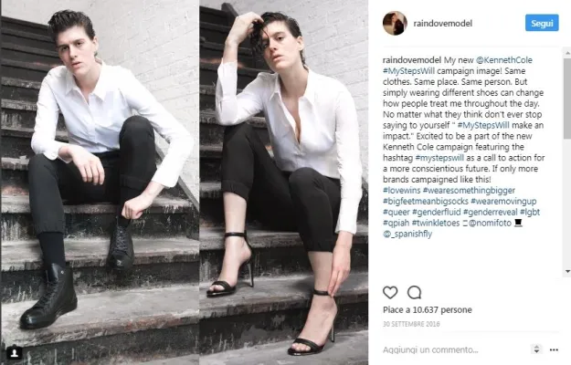Open the 30 Settembre 2016 post date
The height and width of the screenshot is (365, 571).
411,324
